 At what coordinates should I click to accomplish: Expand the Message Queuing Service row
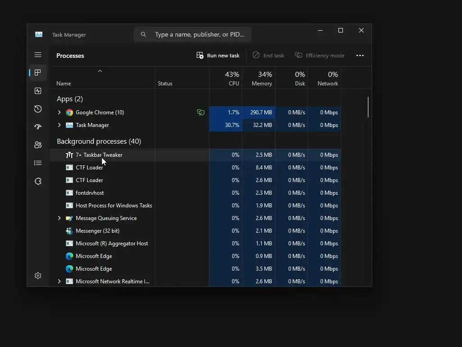point(59,218)
